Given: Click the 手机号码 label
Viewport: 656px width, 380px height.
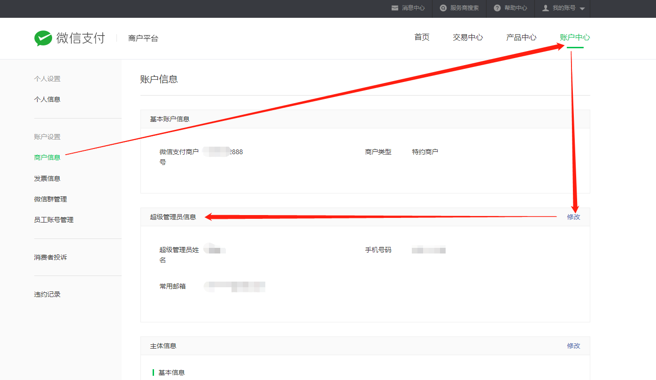Looking at the screenshot, I should coord(378,250).
